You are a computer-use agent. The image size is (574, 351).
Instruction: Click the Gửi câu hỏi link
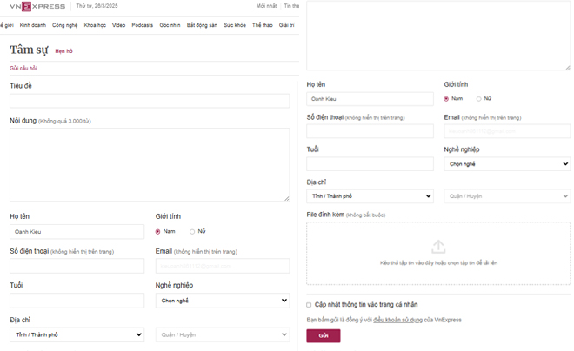tap(23, 68)
